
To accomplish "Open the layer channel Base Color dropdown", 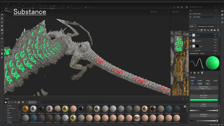I will coord(193,30).
